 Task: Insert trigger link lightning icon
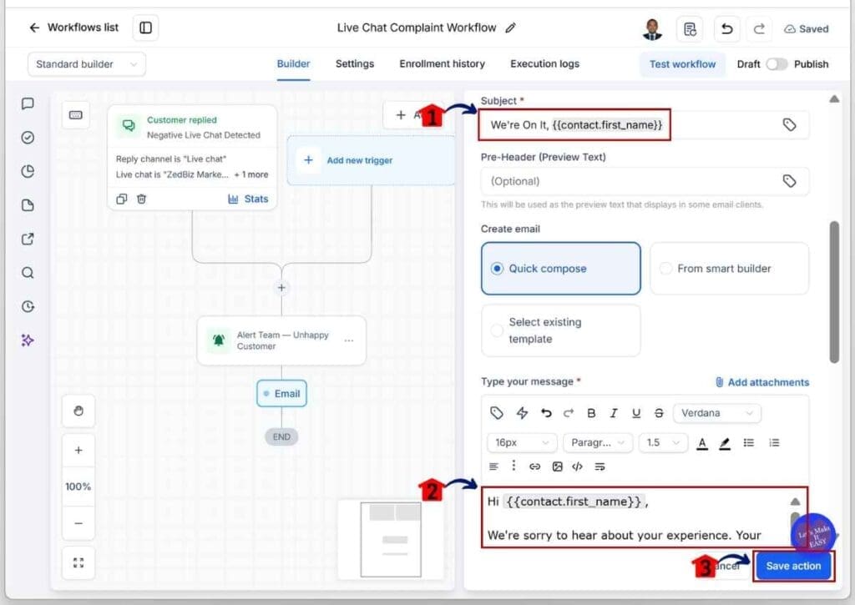(x=522, y=413)
